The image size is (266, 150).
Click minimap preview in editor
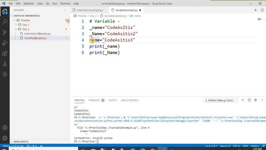260,19
